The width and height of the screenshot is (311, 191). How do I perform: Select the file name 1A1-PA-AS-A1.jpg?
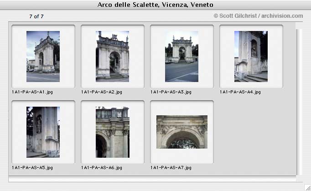32,92
